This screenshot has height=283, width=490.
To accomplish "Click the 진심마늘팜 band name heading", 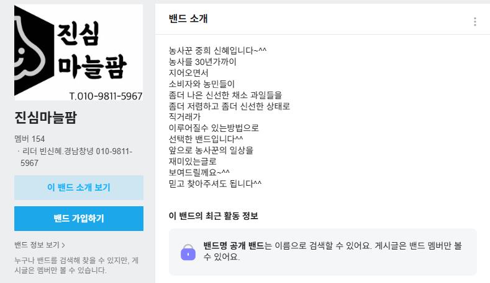I will 45,118.
